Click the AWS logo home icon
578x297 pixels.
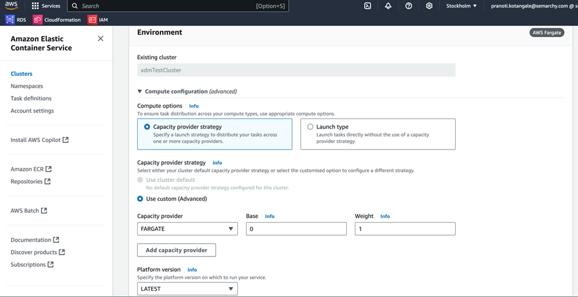coord(12,6)
